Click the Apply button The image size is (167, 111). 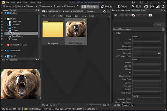pos(159,24)
